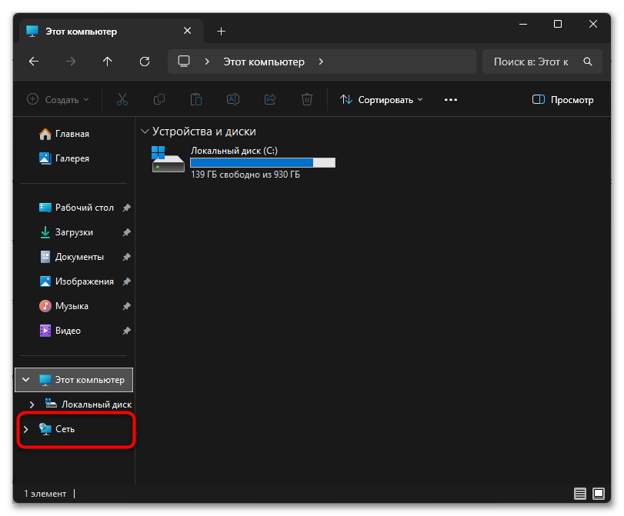Open the Сортировать dropdown menu

382,100
